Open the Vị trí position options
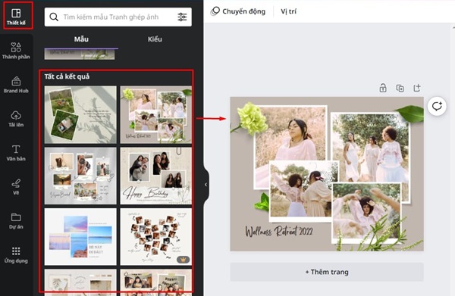Viewport: 455px width, 296px height. click(x=288, y=11)
